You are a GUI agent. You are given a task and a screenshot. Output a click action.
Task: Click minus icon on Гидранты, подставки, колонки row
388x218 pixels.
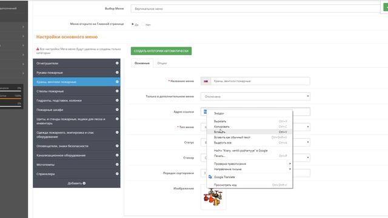pos(117,101)
